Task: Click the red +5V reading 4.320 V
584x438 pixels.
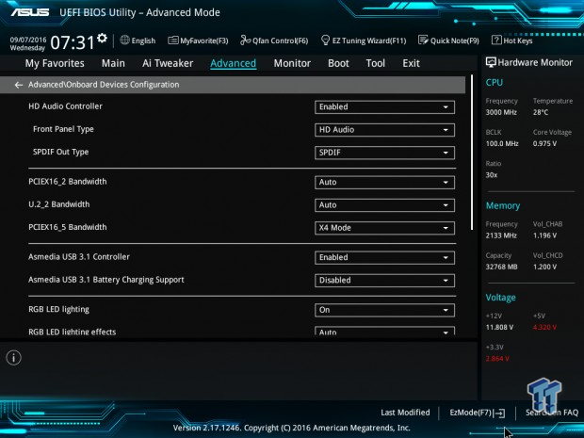Action: click(544, 328)
